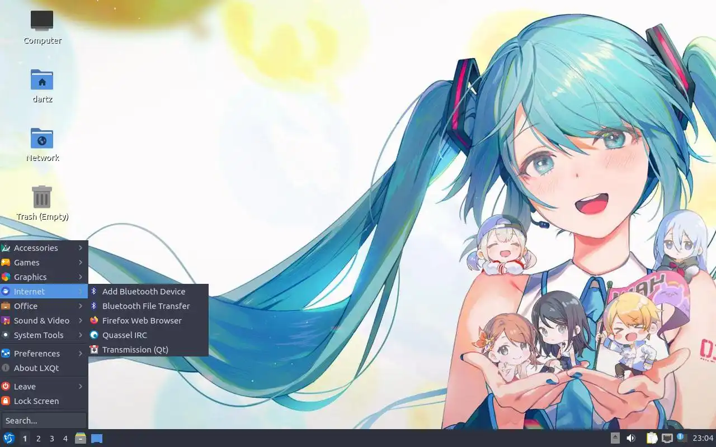Expand the System Tools submenu arrow

click(x=81, y=335)
